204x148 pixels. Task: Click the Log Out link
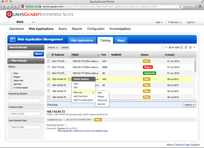pyautogui.click(x=190, y=22)
